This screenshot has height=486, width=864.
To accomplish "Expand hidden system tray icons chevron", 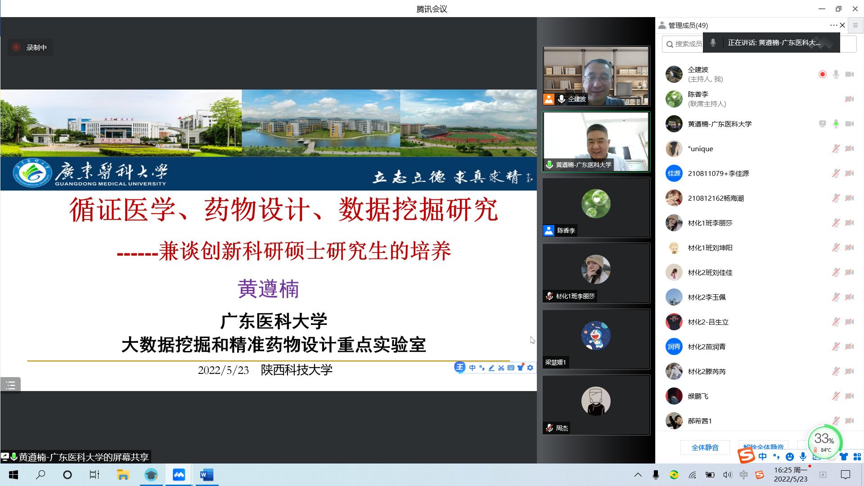I will pyautogui.click(x=638, y=475).
